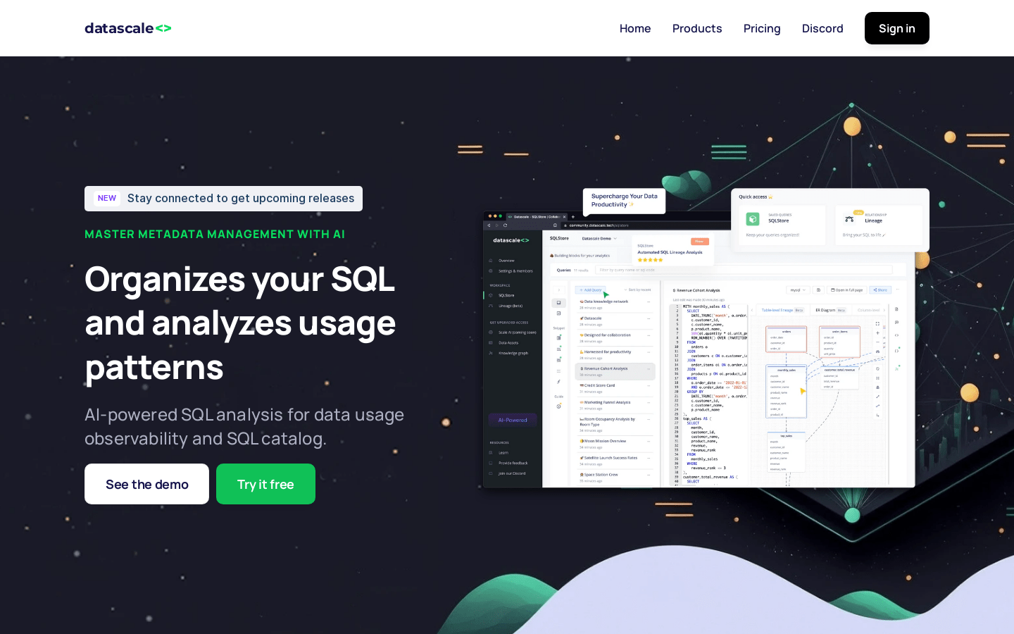Open the Home page link
Viewport: 1014px width, 634px height.
635,28
